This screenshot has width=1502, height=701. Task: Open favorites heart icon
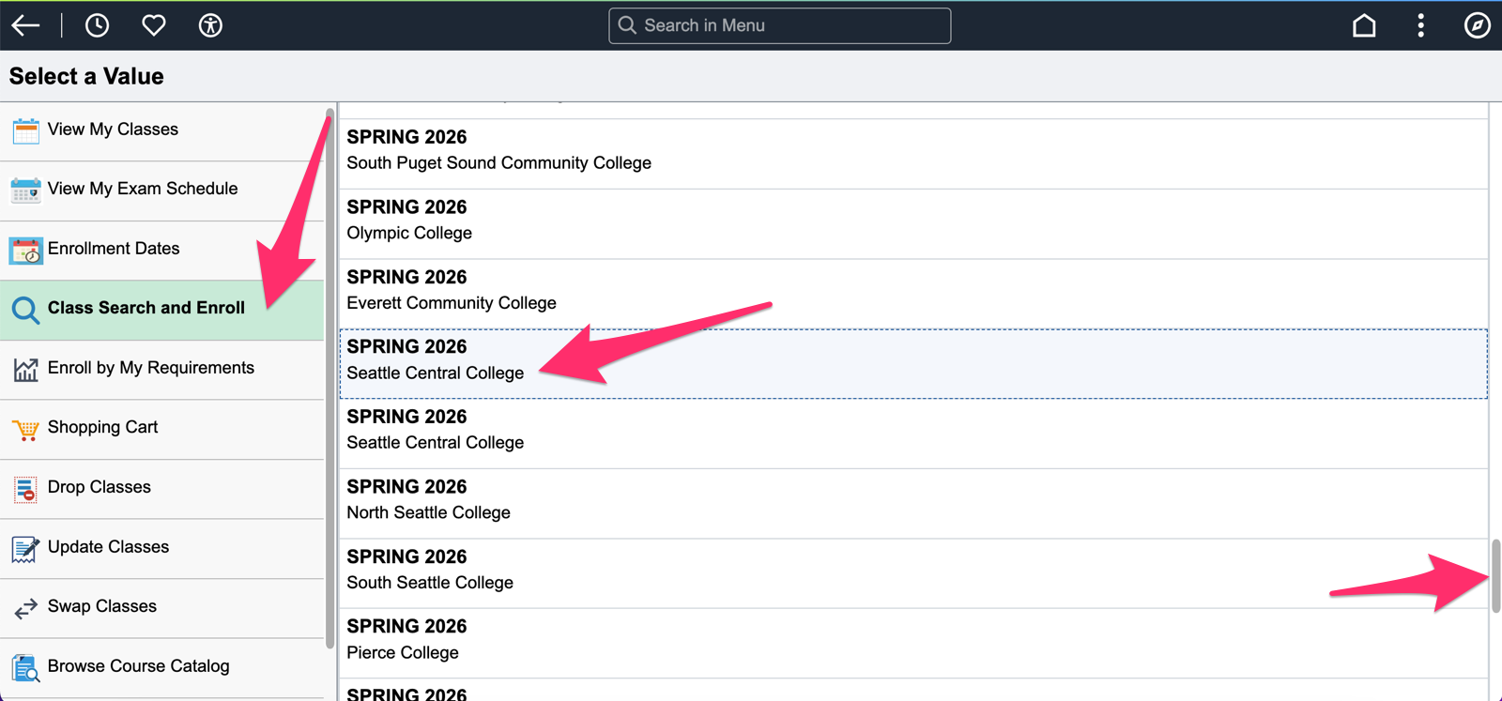pos(154,25)
